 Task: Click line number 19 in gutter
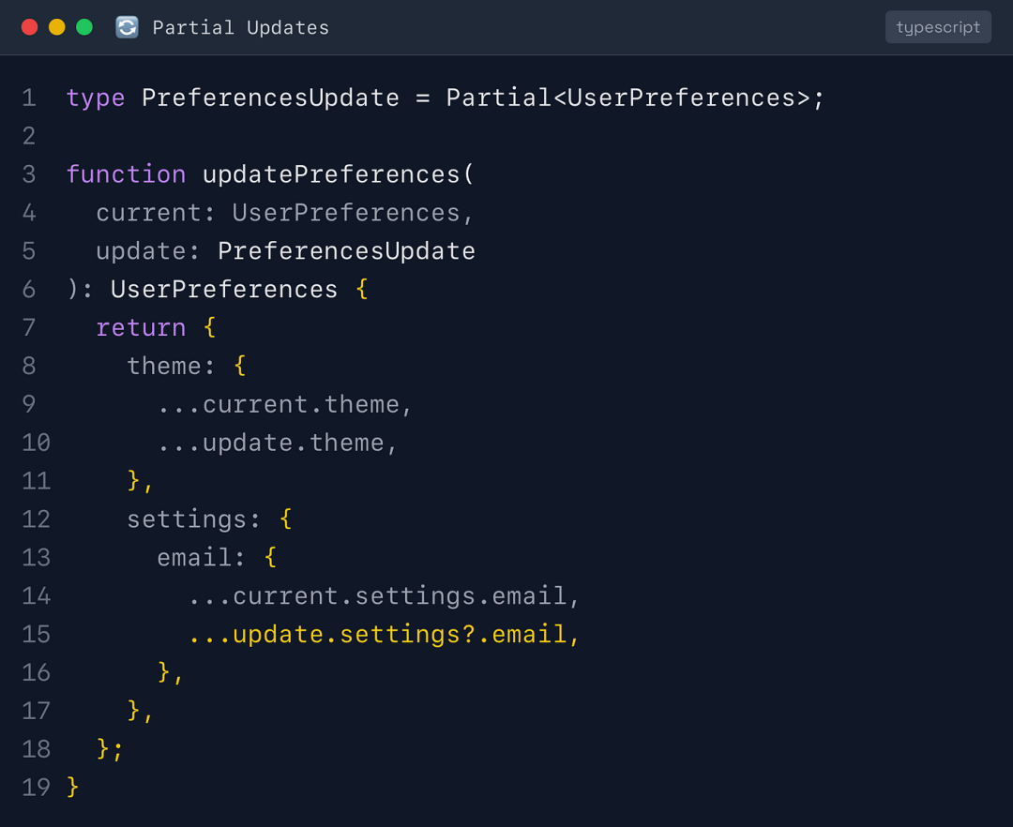pos(36,787)
